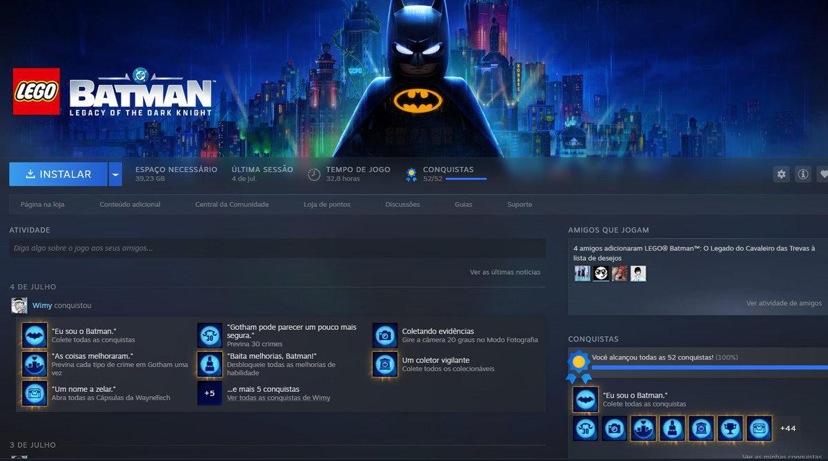Open the Página na loja tab
828x461 pixels.
(x=43, y=204)
